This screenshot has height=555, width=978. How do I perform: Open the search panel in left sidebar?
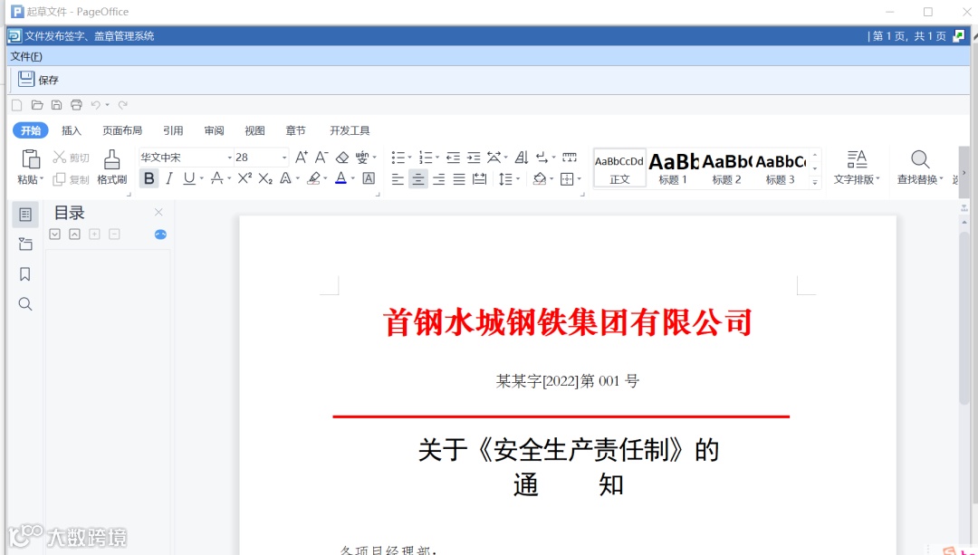(25, 303)
